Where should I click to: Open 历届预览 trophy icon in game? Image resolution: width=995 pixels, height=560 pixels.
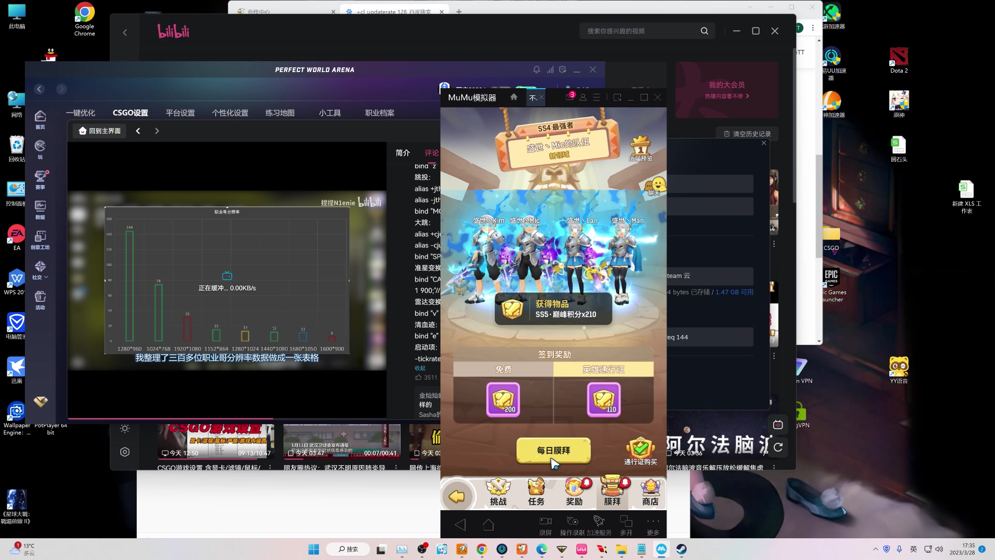(x=641, y=148)
